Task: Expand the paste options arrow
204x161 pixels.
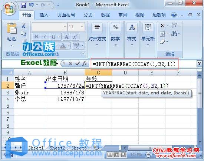Action: click(12, 45)
